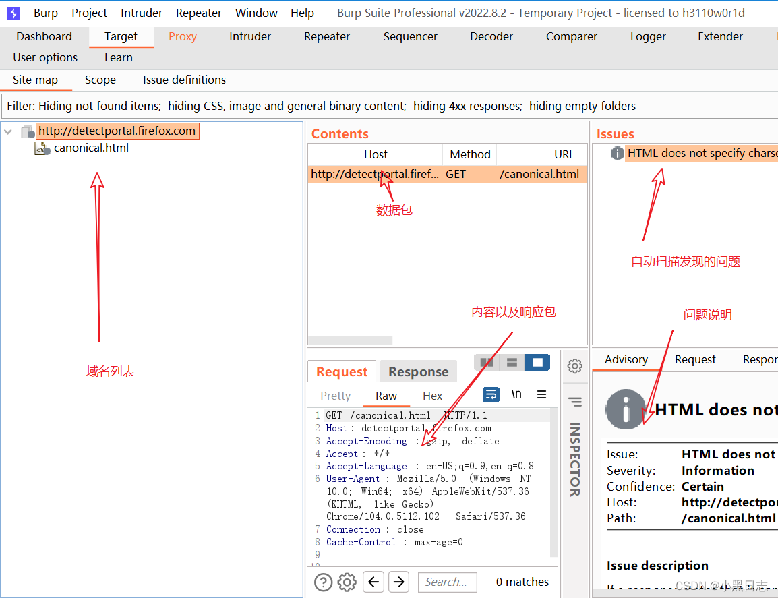Sort Contents by the Method column
778x598 pixels.
470,154
